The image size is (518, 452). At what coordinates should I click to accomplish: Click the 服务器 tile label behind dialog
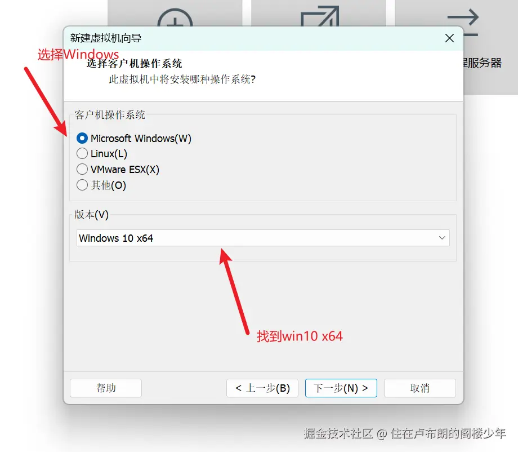coord(483,63)
